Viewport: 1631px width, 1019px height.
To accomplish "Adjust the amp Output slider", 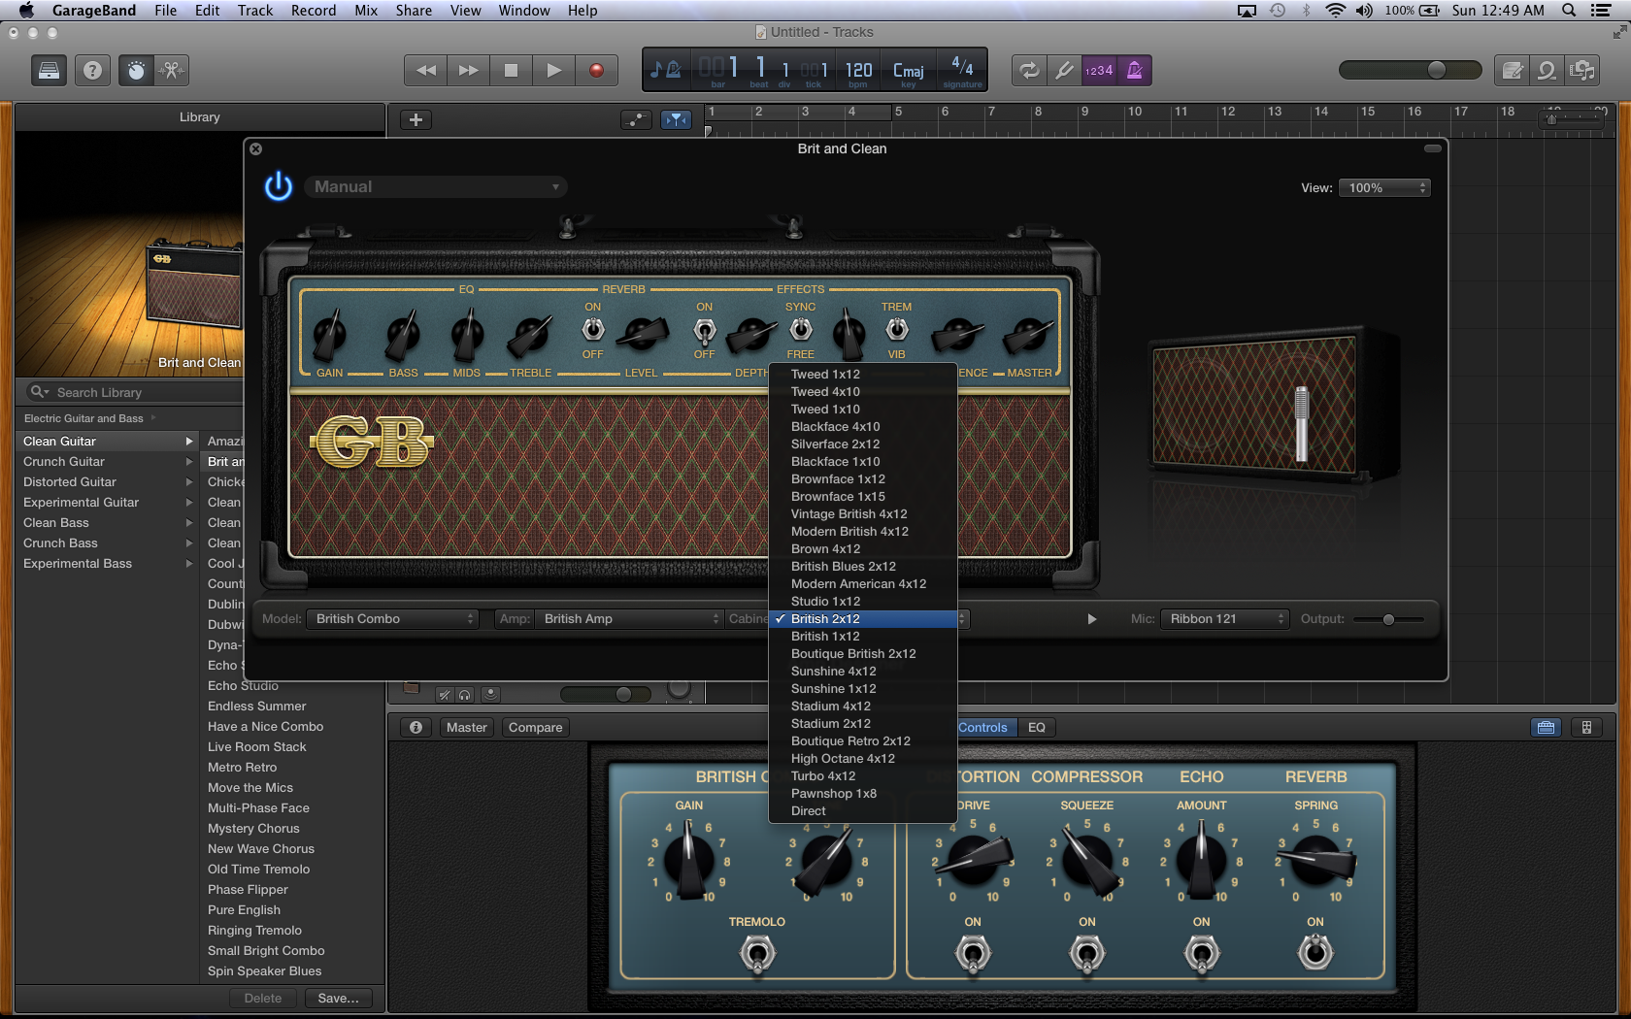I will click(x=1388, y=619).
